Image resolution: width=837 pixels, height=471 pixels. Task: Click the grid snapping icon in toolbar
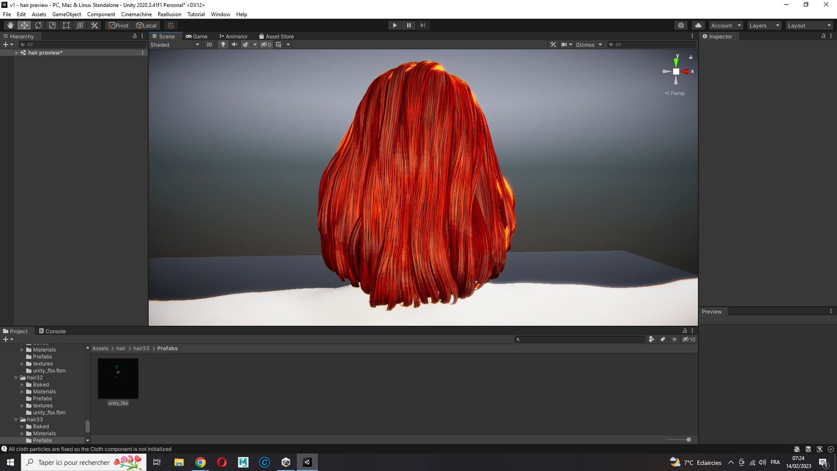[x=171, y=26]
